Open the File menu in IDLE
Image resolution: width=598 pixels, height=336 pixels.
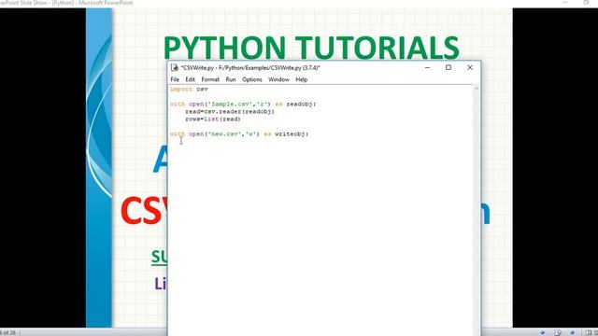point(175,79)
